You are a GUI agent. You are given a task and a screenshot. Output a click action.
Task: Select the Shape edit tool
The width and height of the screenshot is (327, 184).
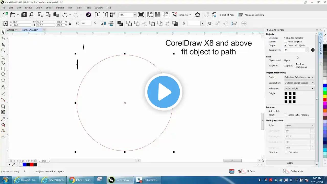pyautogui.click(x=3, y=38)
